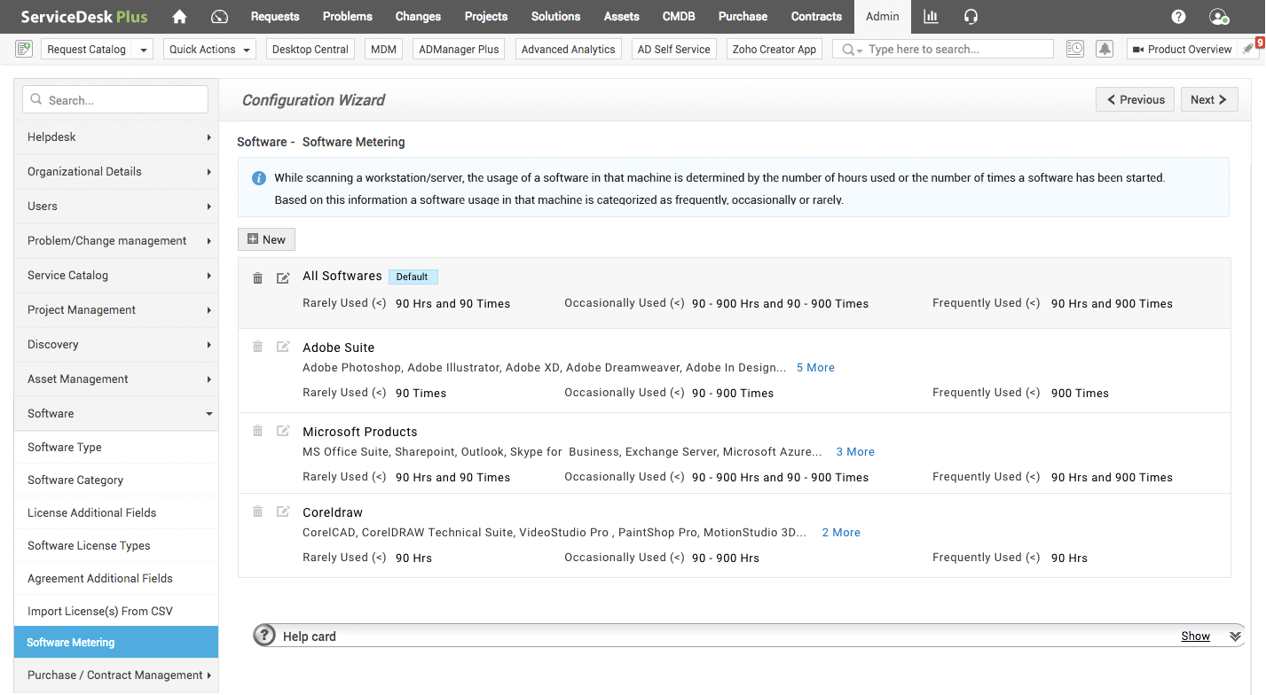Click Show link on Help card
This screenshot has height=695, width=1266.
pyautogui.click(x=1195, y=636)
